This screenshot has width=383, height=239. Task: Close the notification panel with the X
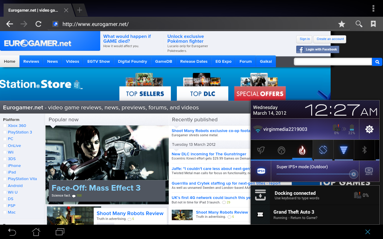(x=368, y=232)
